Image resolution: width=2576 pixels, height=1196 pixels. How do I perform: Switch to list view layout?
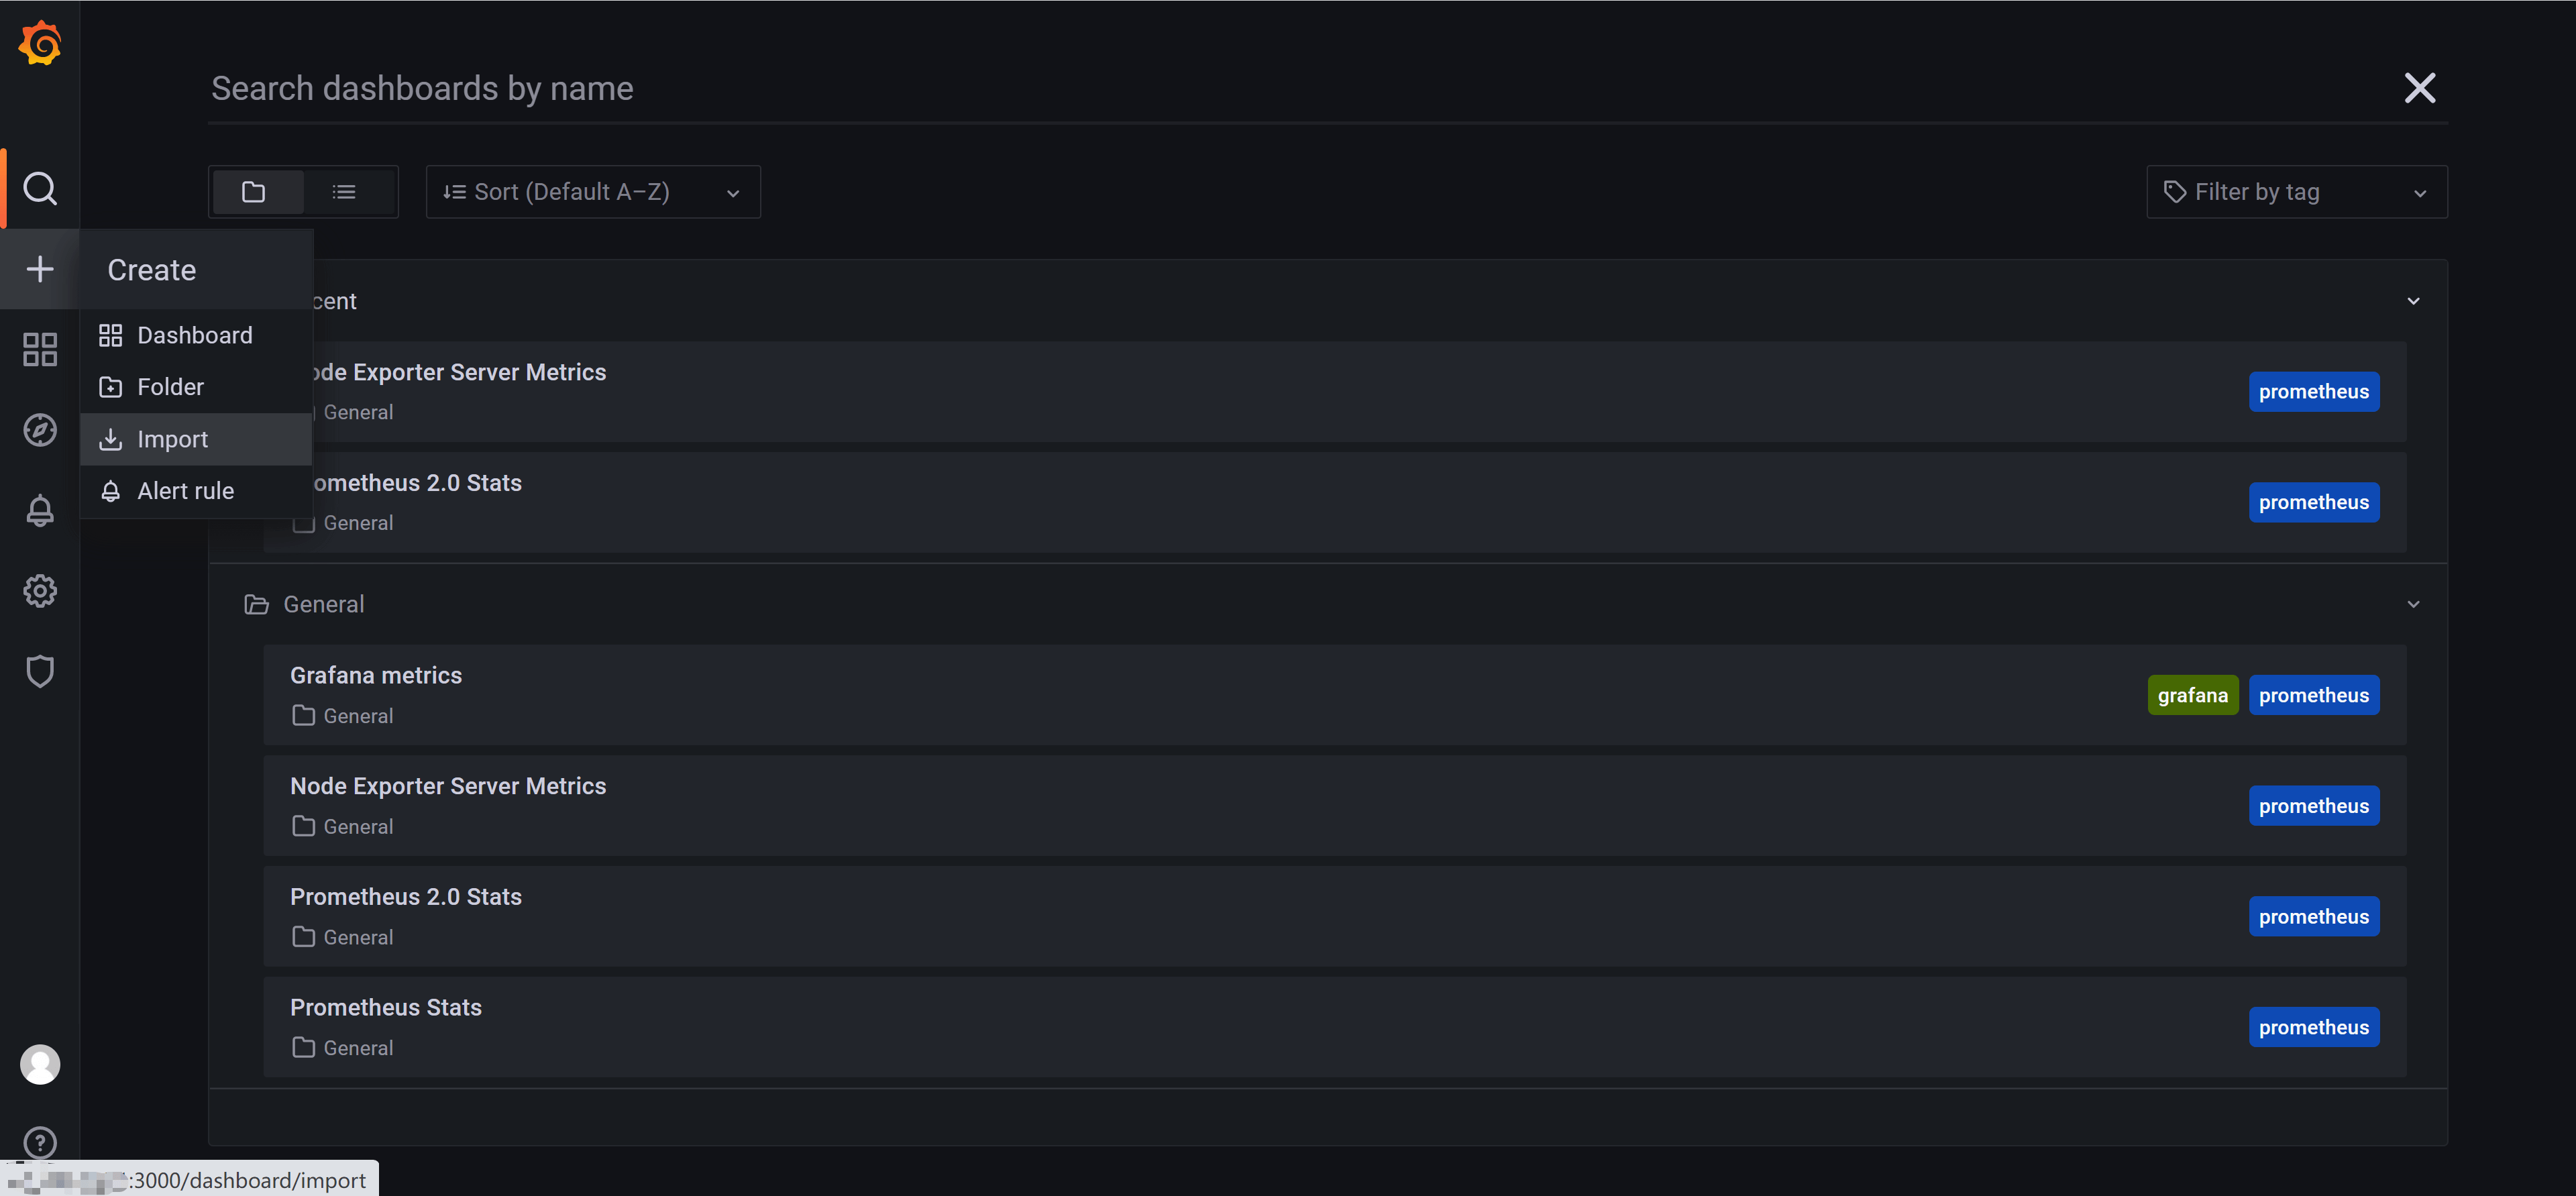click(x=344, y=192)
